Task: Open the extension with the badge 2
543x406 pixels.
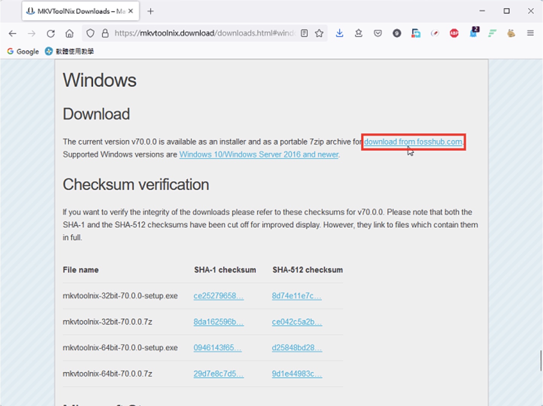Action: [474, 32]
